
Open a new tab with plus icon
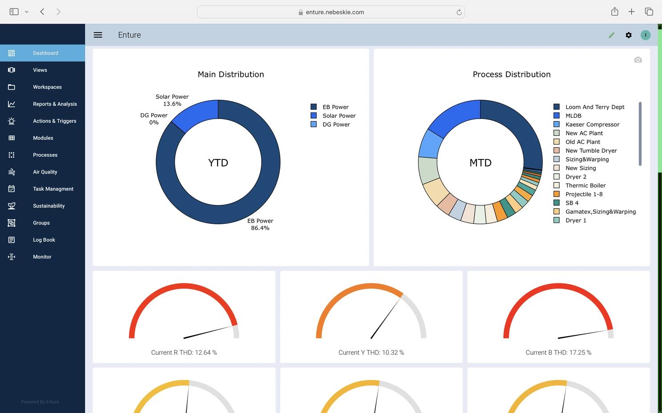pos(631,12)
